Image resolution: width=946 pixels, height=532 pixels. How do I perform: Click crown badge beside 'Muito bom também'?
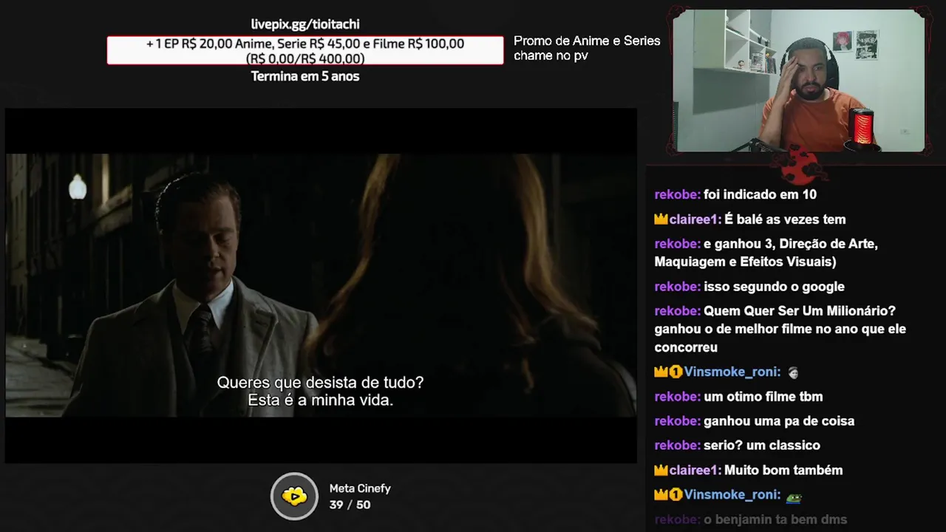(x=661, y=471)
